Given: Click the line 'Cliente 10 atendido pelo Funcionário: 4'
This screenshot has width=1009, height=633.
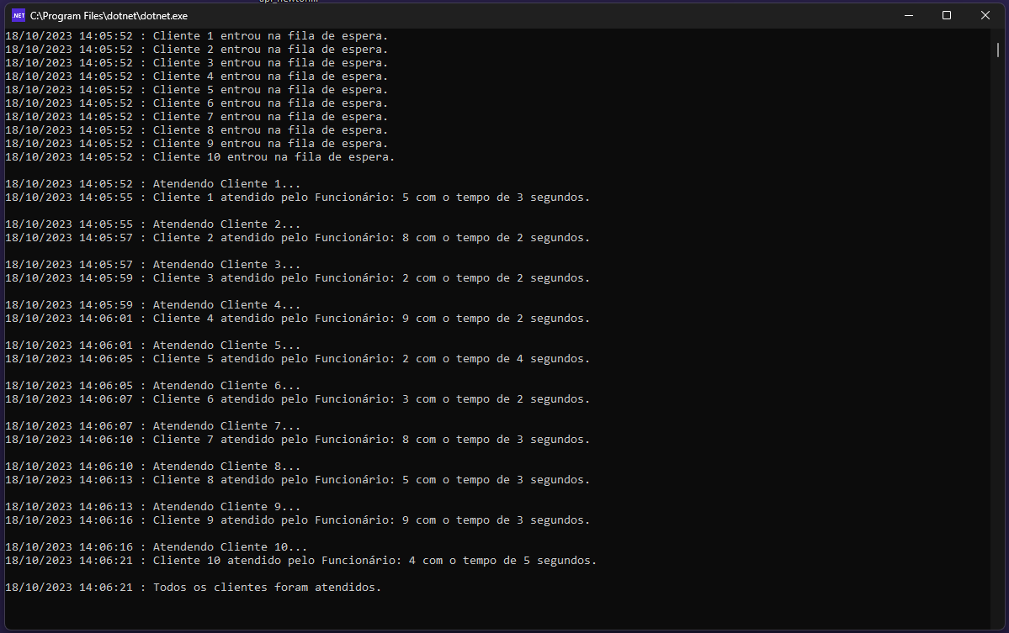Looking at the screenshot, I should click(301, 562).
